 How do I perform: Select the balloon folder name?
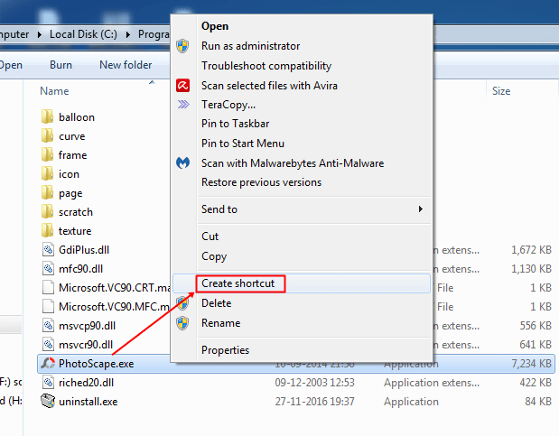coord(77,117)
